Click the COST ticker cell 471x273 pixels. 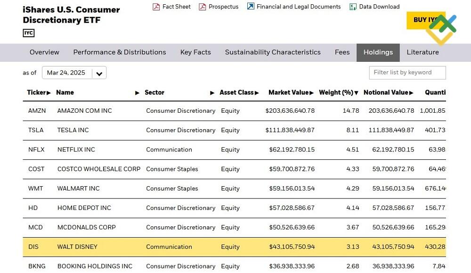pyautogui.click(x=36, y=169)
